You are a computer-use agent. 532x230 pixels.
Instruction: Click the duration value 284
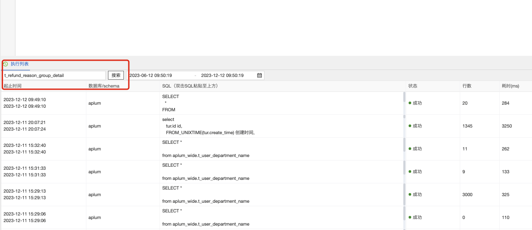[x=505, y=103]
